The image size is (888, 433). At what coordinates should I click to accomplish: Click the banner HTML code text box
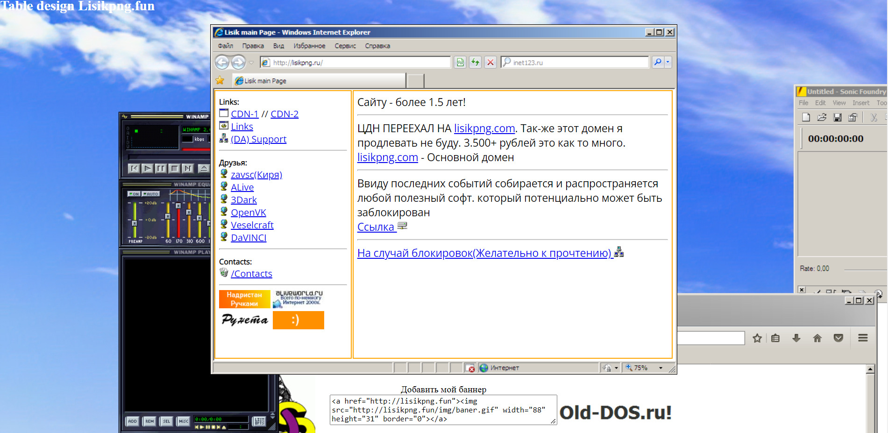point(443,410)
